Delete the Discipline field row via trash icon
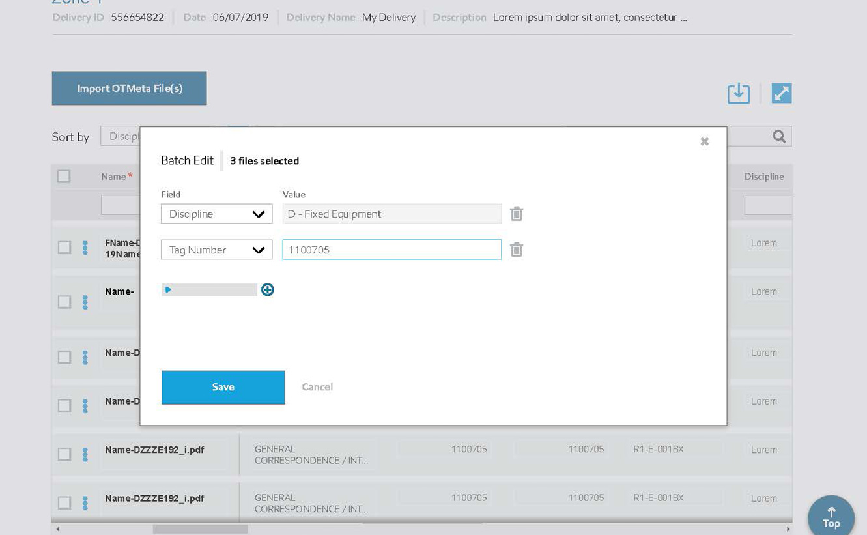 click(x=516, y=213)
